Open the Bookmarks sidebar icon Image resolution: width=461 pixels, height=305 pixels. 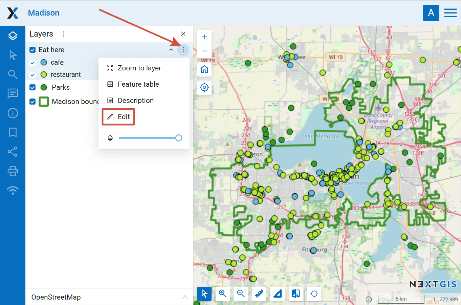coord(13,132)
